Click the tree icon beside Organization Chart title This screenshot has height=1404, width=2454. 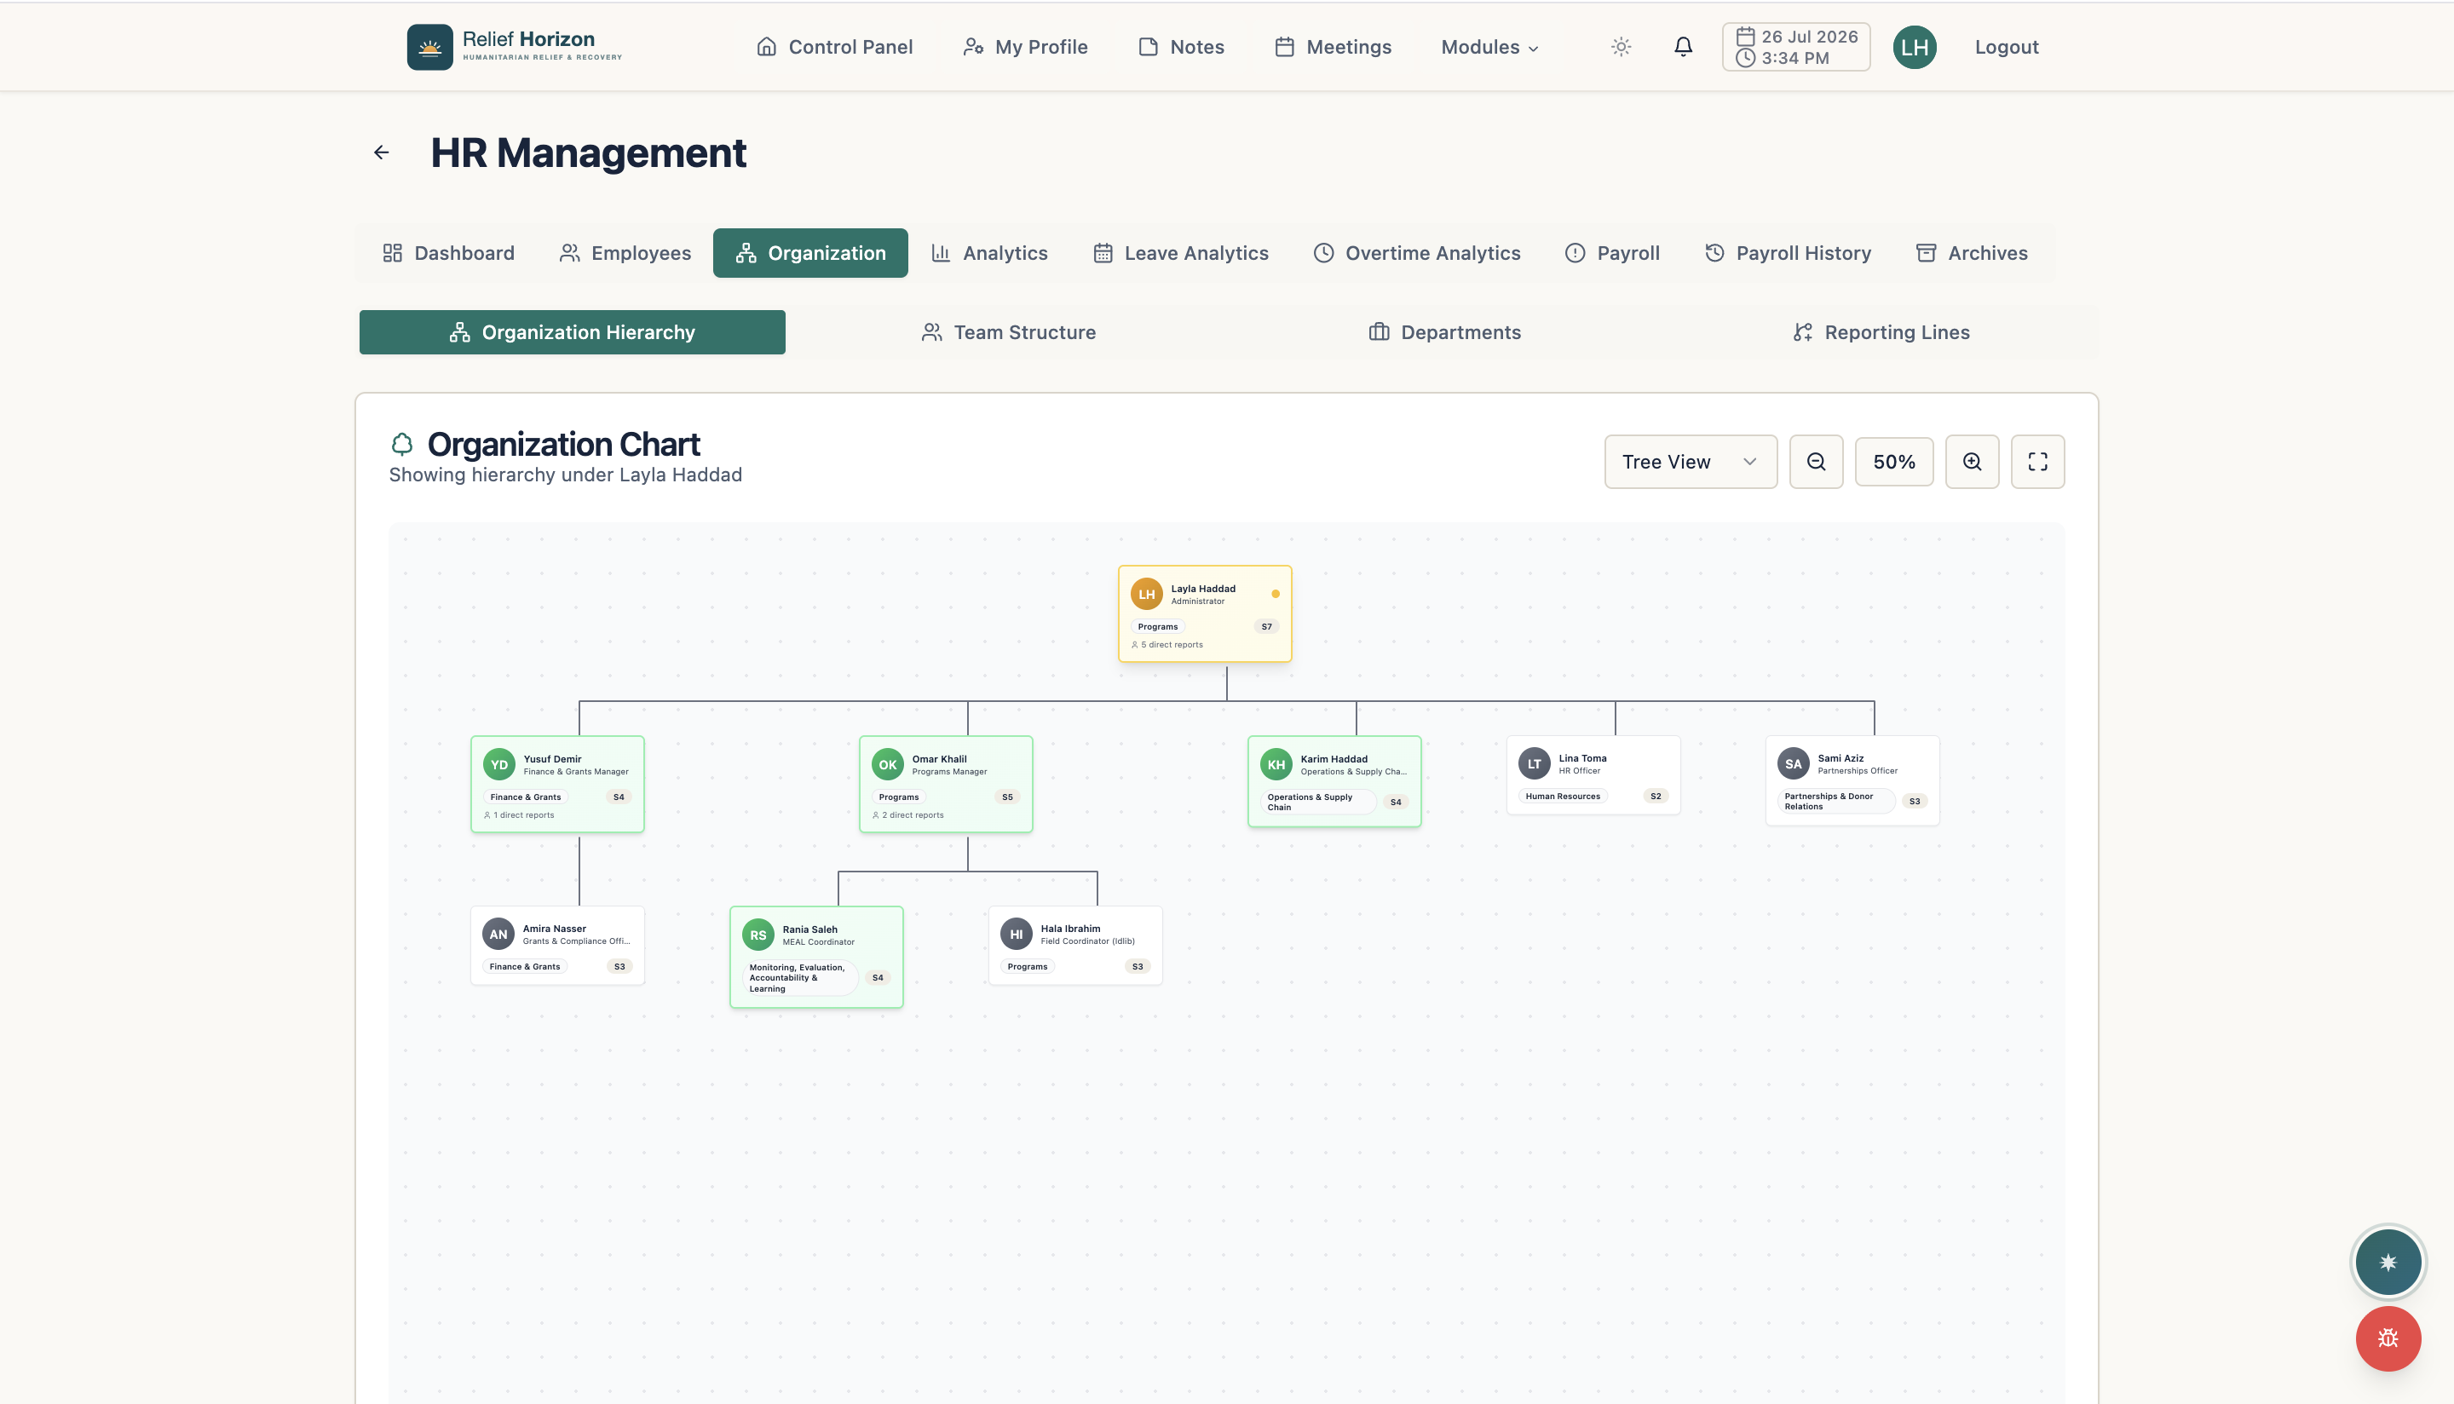point(402,445)
